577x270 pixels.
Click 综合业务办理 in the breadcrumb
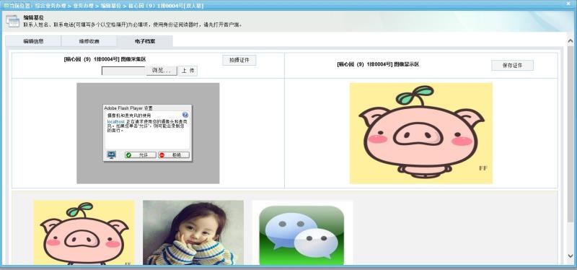coord(51,6)
